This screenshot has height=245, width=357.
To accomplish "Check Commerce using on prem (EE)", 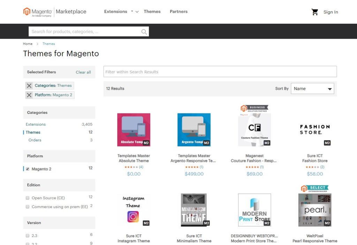I will (28, 207).
